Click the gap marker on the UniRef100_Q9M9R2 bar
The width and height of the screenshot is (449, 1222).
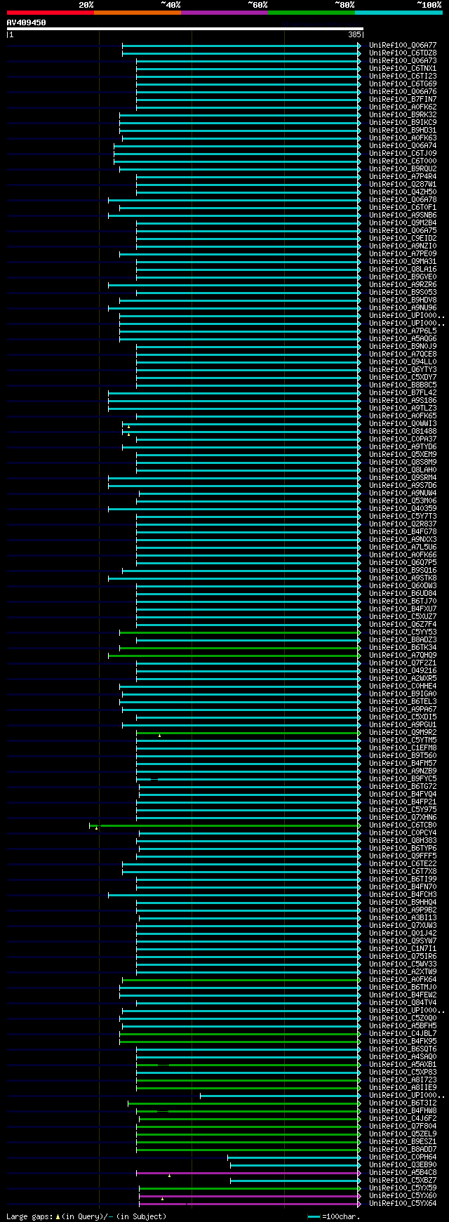coord(159,735)
